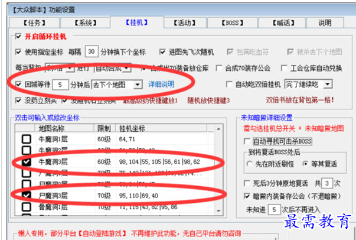Select the 64,71 coordinate cell

point(127,139)
